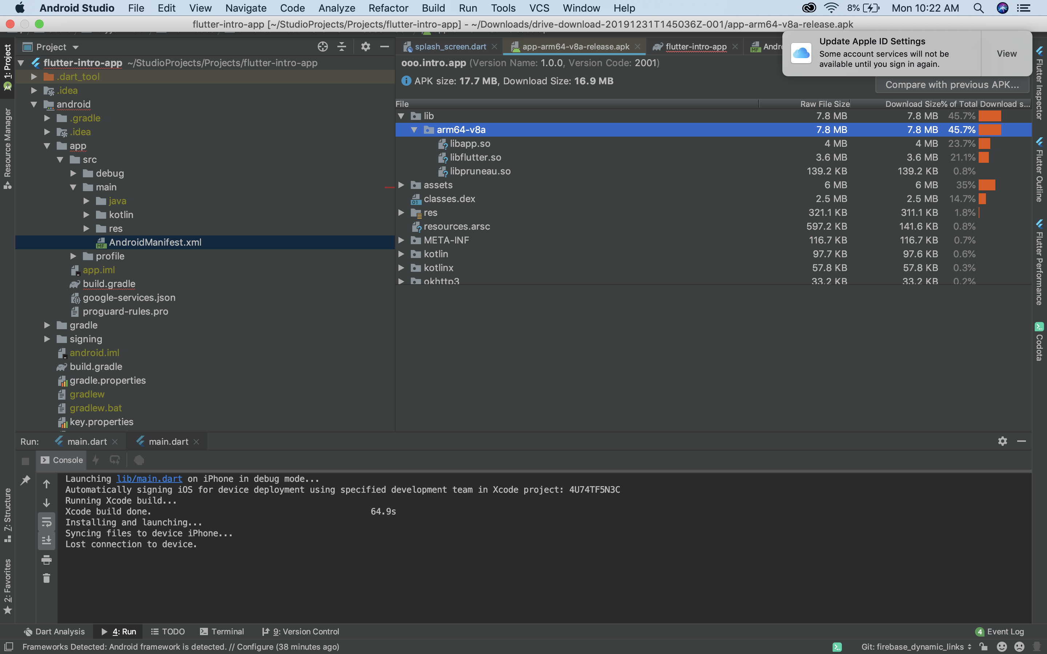Click the up arrow in console gutter
The width and height of the screenshot is (1047, 654).
pyautogui.click(x=46, y=484)
